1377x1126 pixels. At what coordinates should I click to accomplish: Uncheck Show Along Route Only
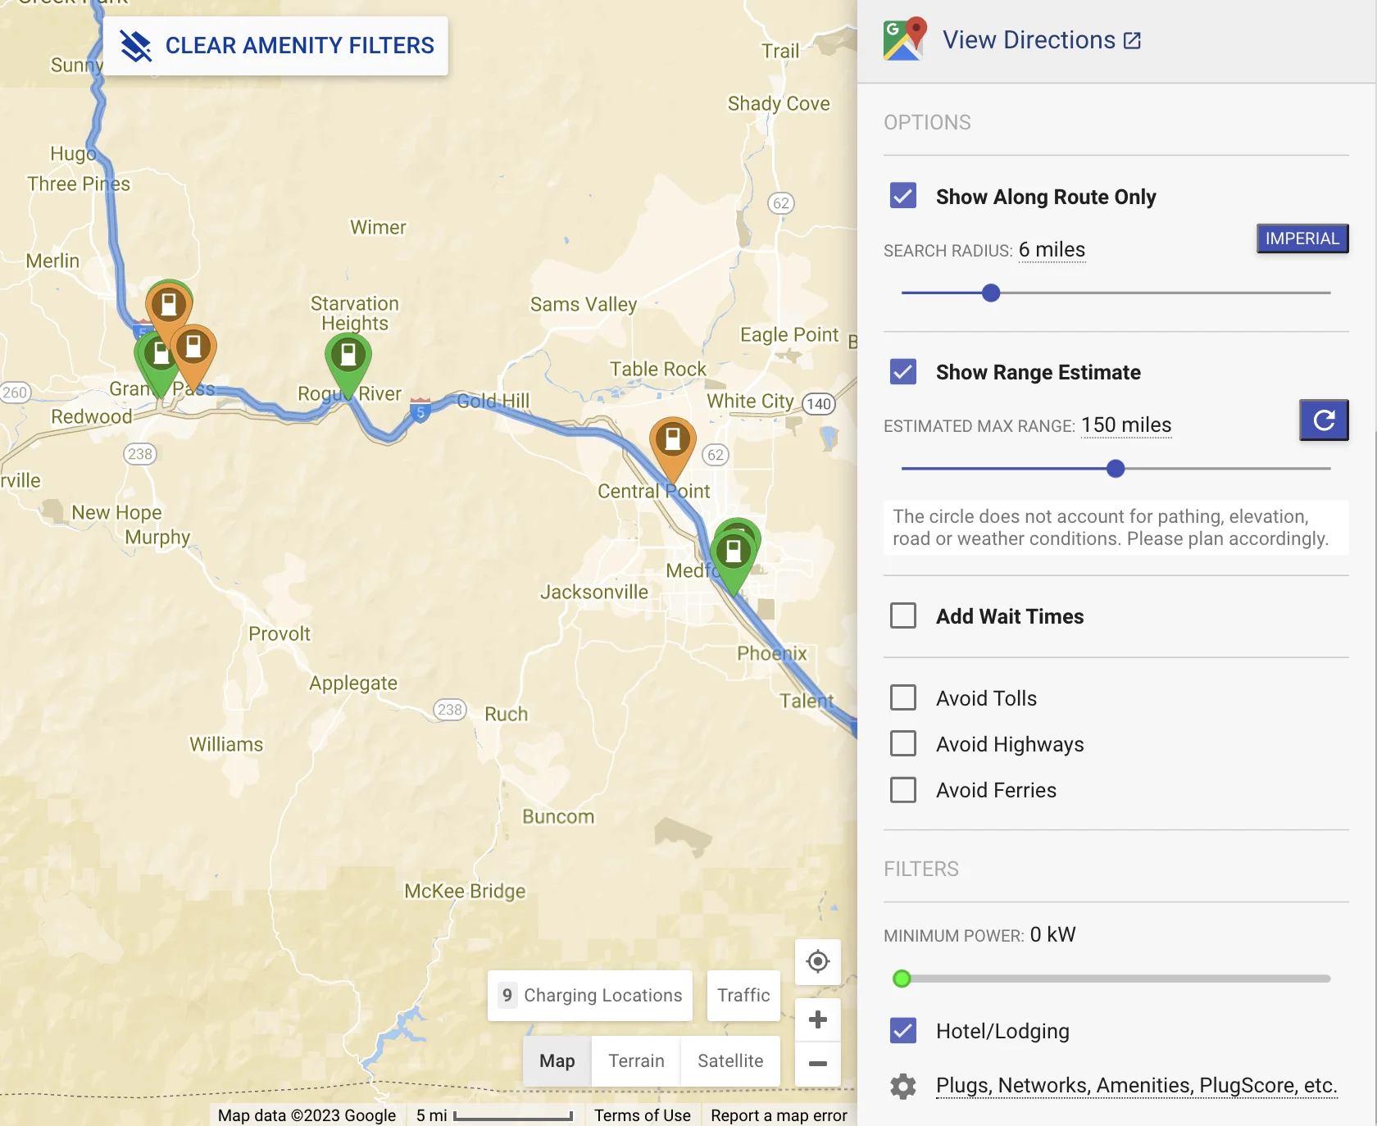pos(903,196)
